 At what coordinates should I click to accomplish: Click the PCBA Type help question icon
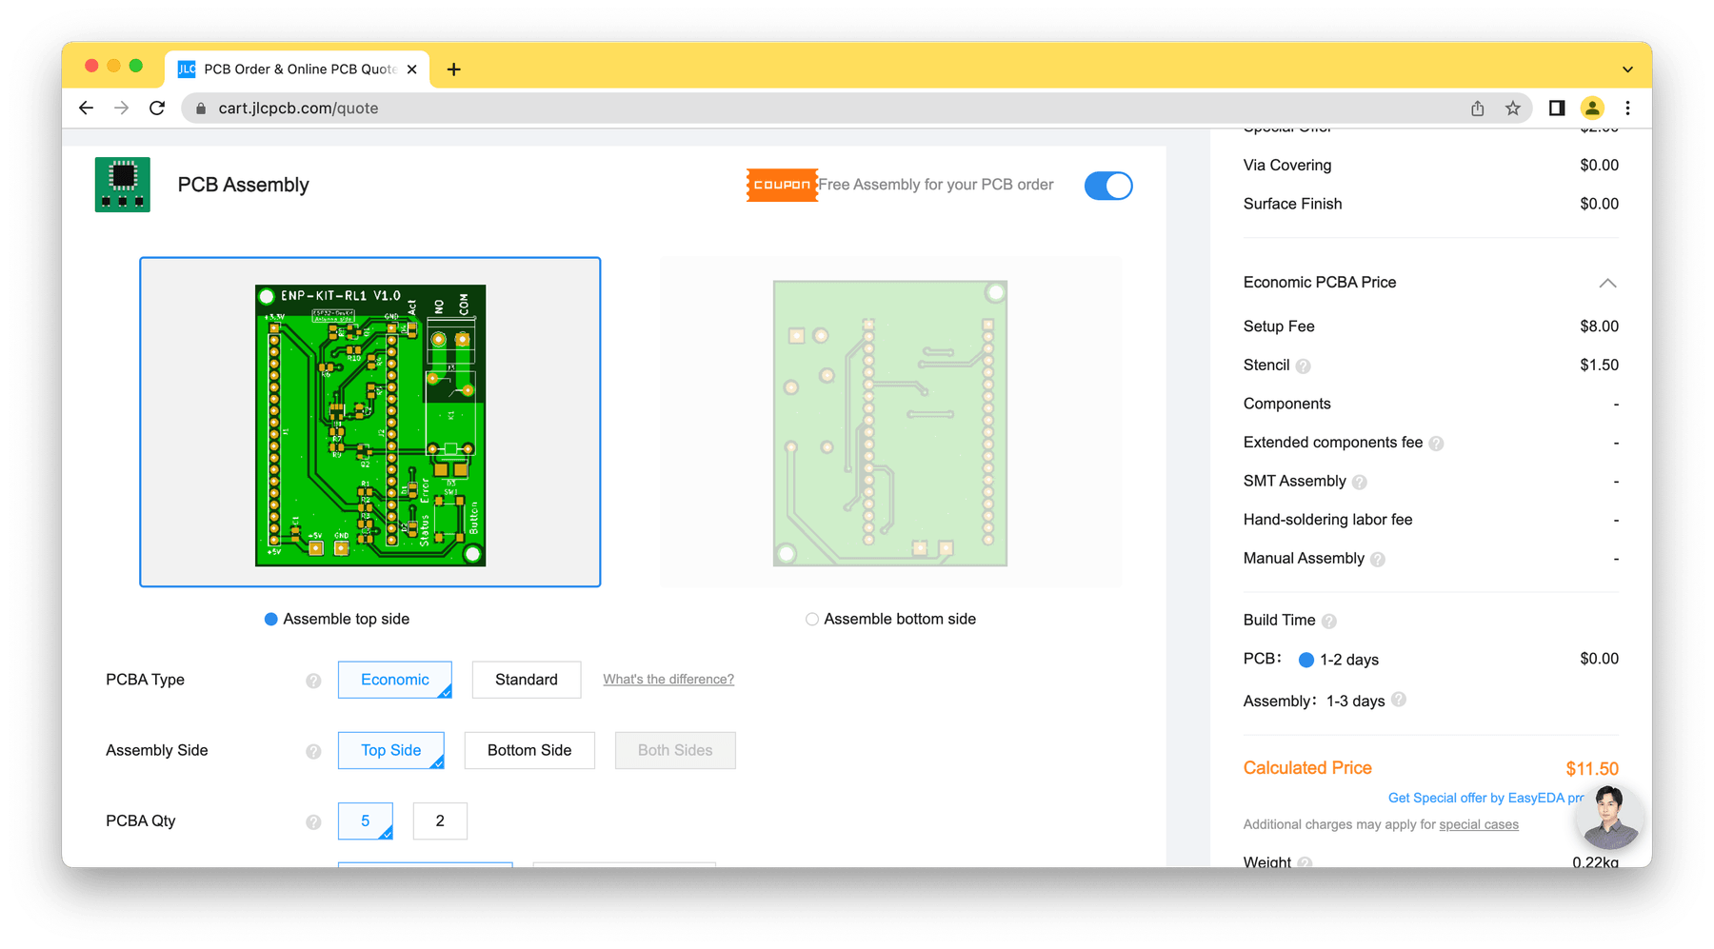[313, 681]
